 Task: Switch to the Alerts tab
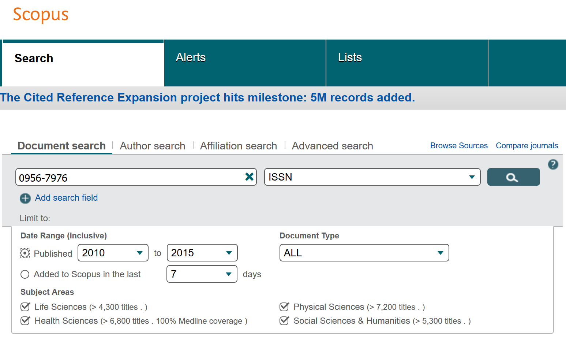click(x=191, y=57)
